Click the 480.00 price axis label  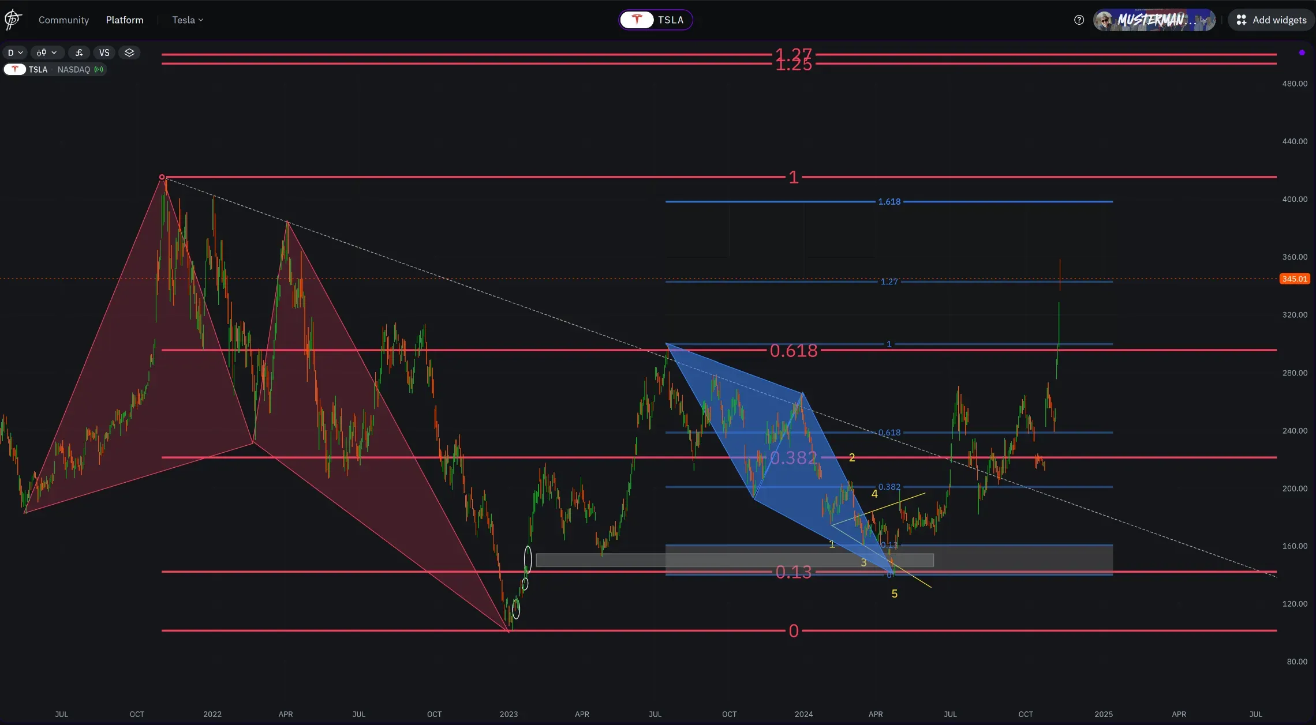(x=1295, y=84)
